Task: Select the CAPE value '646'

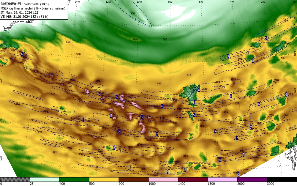Action: click(40, 132)
